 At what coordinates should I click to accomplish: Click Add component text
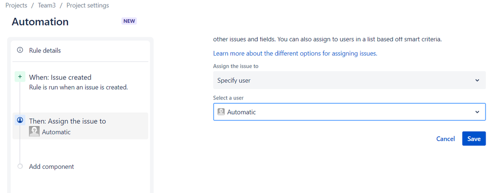51,166
